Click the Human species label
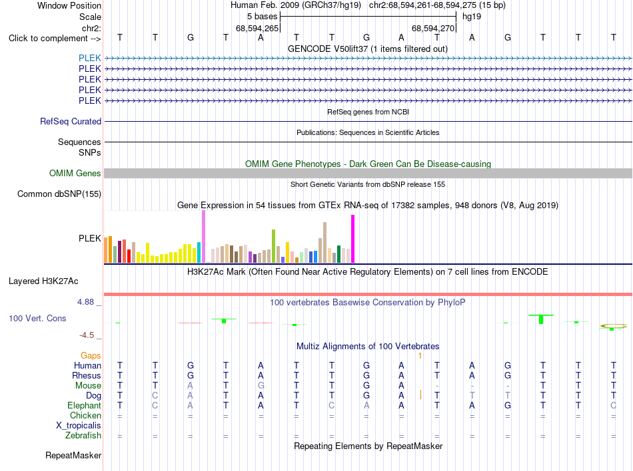 pyautogui.click(x=87, y=365)
